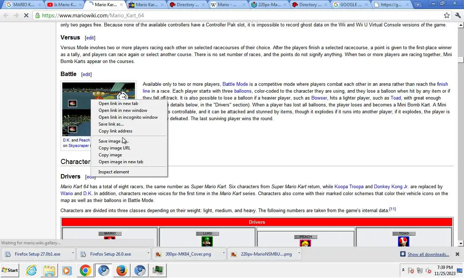464x278 pixels.
Task: Click footnote reference [11]
Action: 393,210
